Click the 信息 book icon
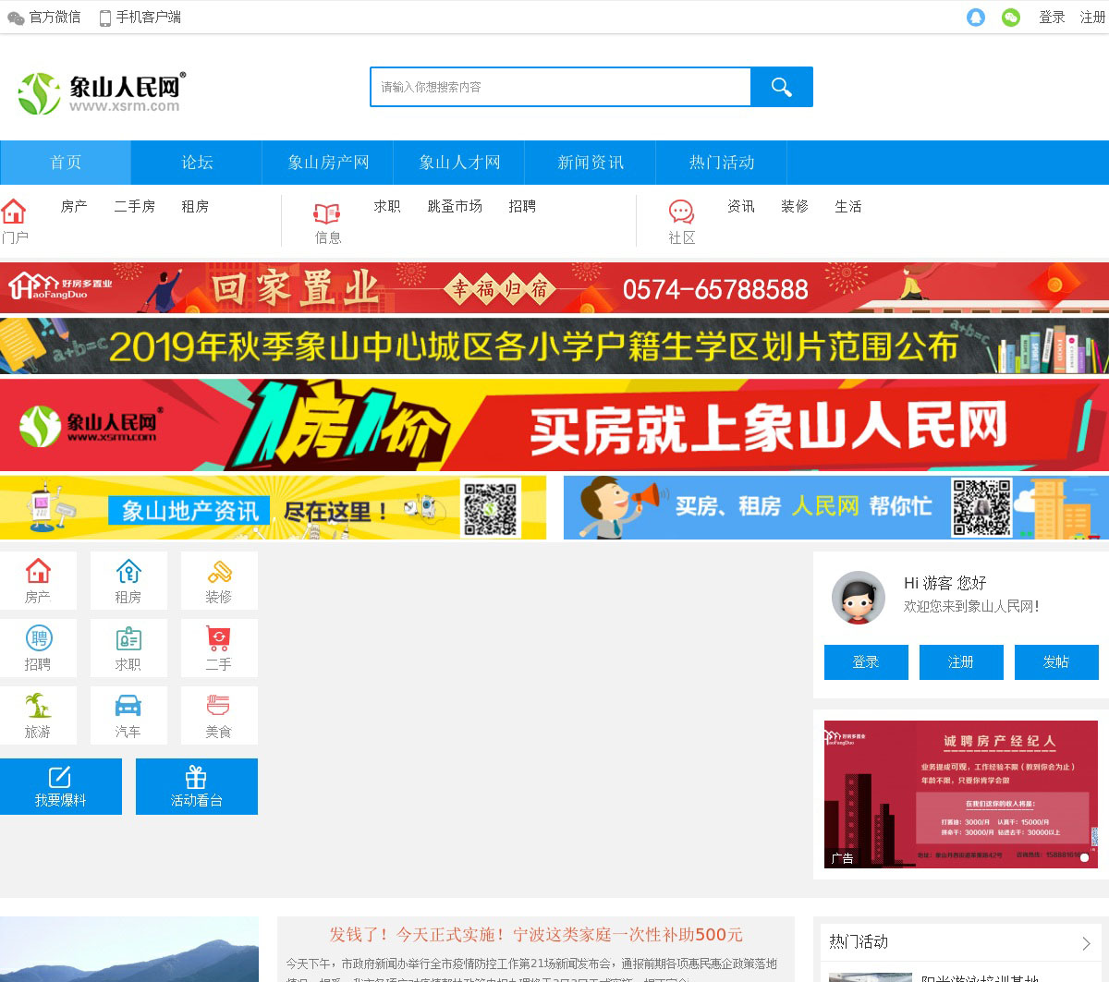Screen dimensions: 1109x982 click(326, 213)
